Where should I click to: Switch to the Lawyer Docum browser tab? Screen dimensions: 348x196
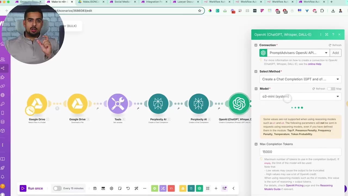(185, 2)
